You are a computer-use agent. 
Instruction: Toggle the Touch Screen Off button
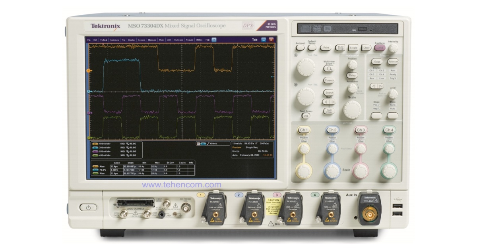click(305, 116)
